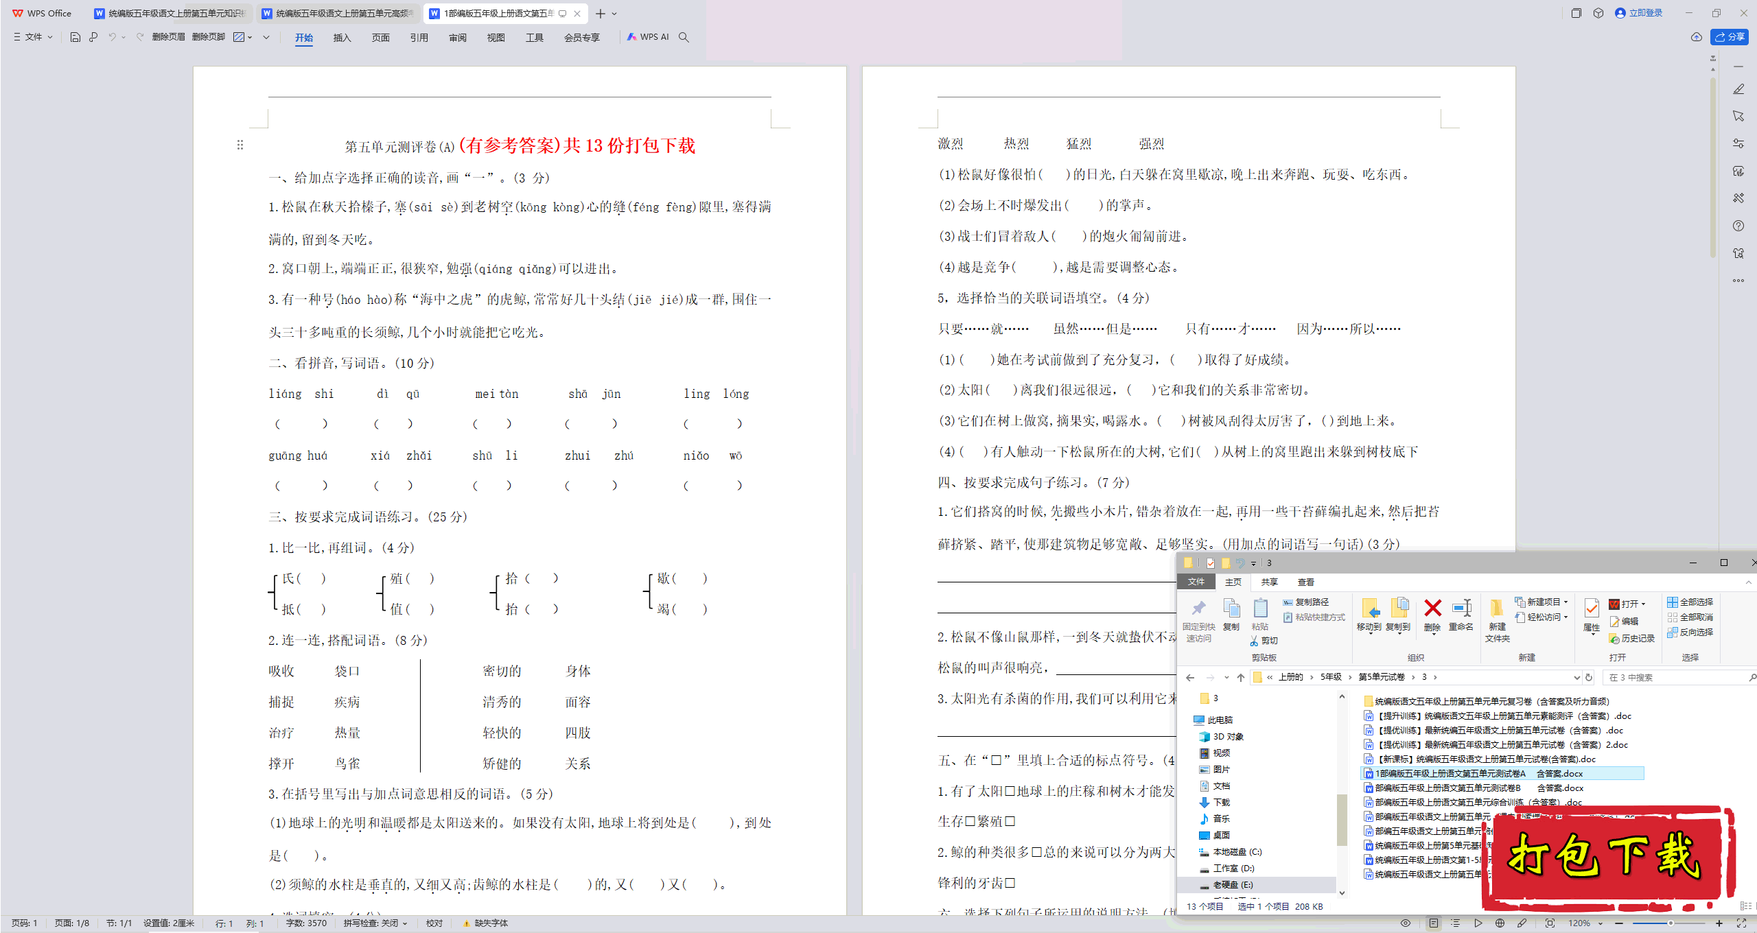Open the 视图 ribbon tab
Viewport: 1757px width, 933px height.
496,38
